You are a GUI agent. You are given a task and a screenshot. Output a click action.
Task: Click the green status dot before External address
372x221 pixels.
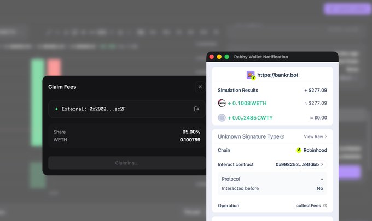[x=56, y=109]
